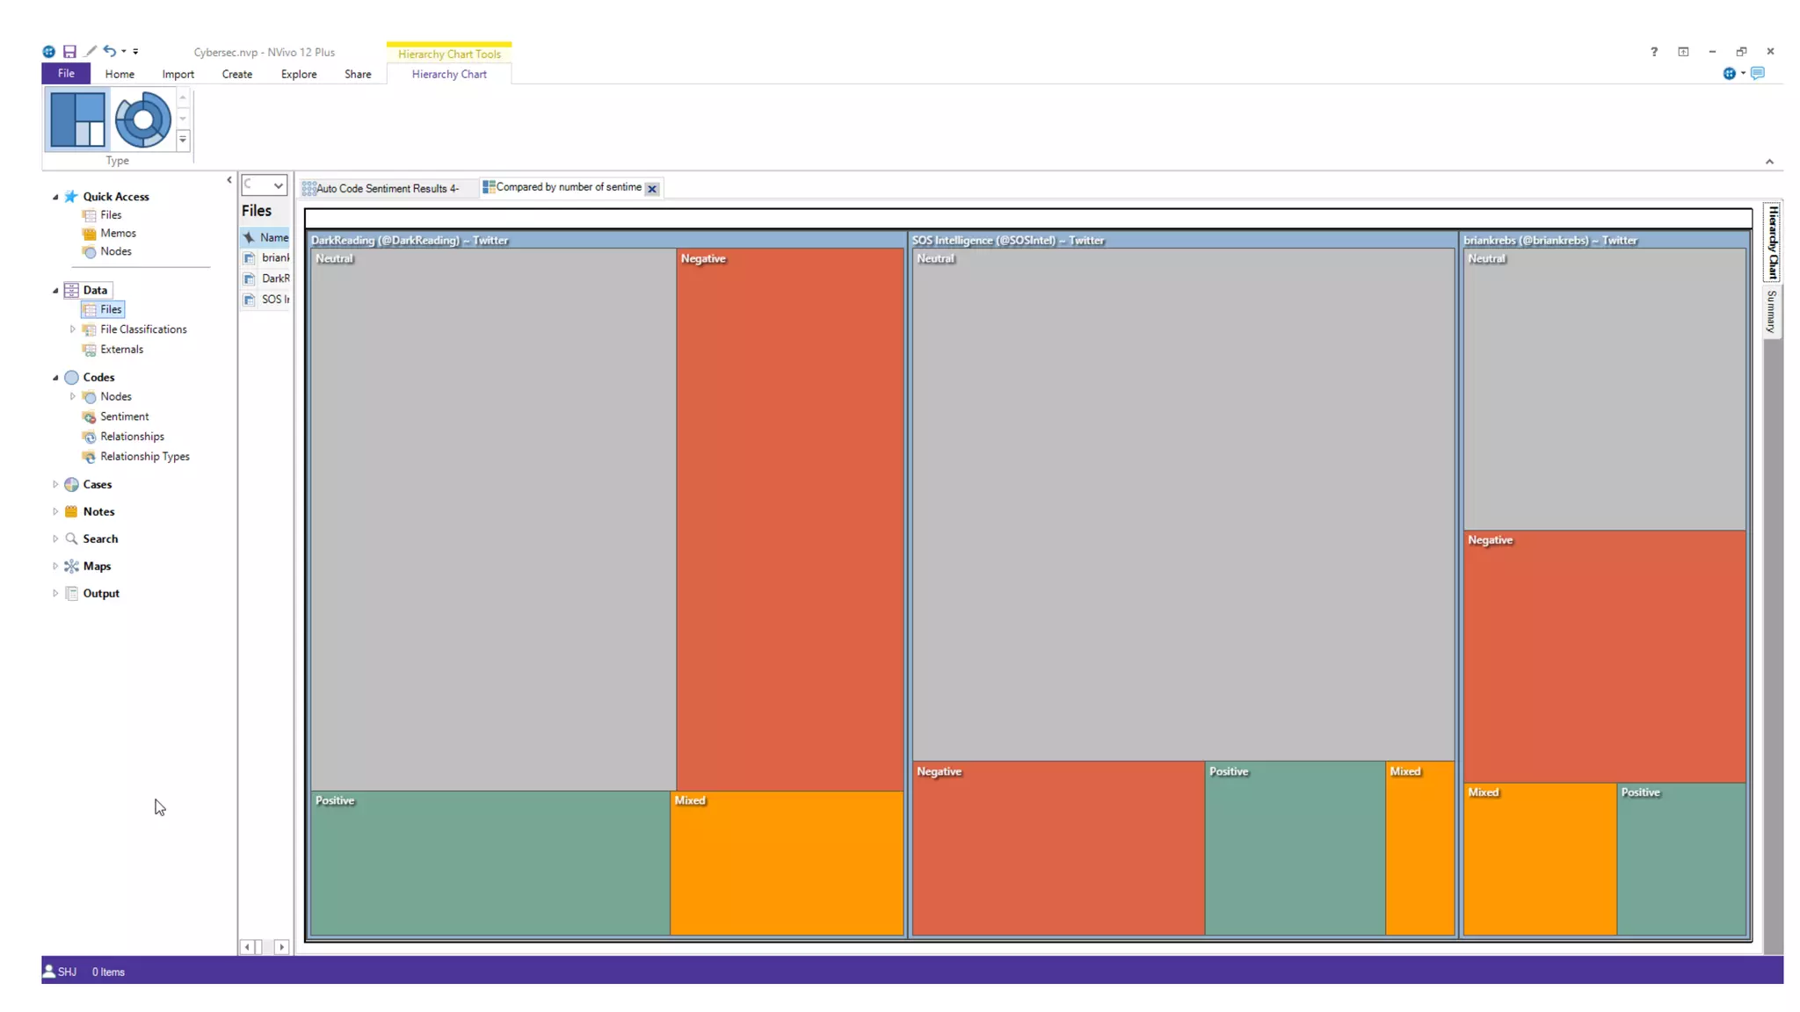Collapse the Quick Access group
Screen dimensions: 1800x1012
tap(55, 197)
